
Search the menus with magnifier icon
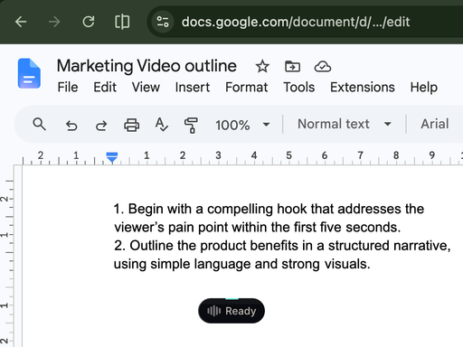tap(39, 124)
